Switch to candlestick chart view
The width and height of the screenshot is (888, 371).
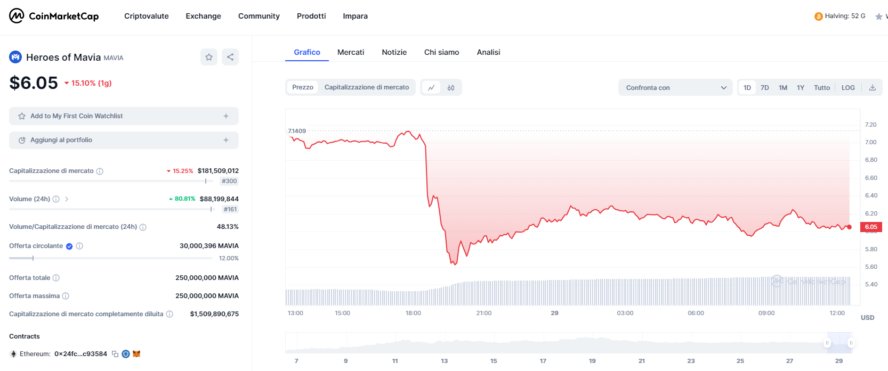click(451, 88)
